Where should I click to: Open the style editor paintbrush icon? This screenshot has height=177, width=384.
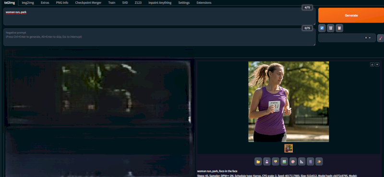coord(381,38)
